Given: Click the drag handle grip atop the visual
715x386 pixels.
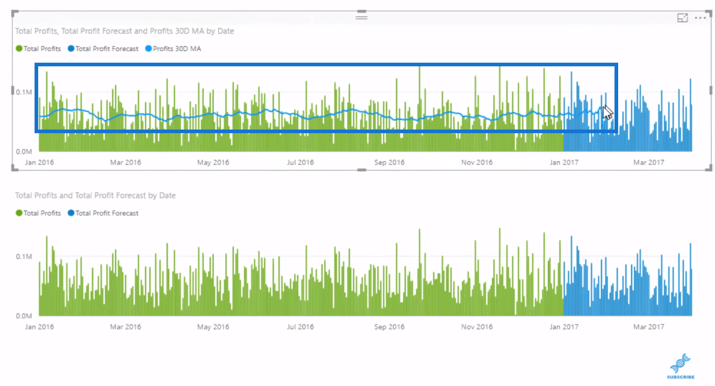Looking at the screenshot, I should pos(361,17).
